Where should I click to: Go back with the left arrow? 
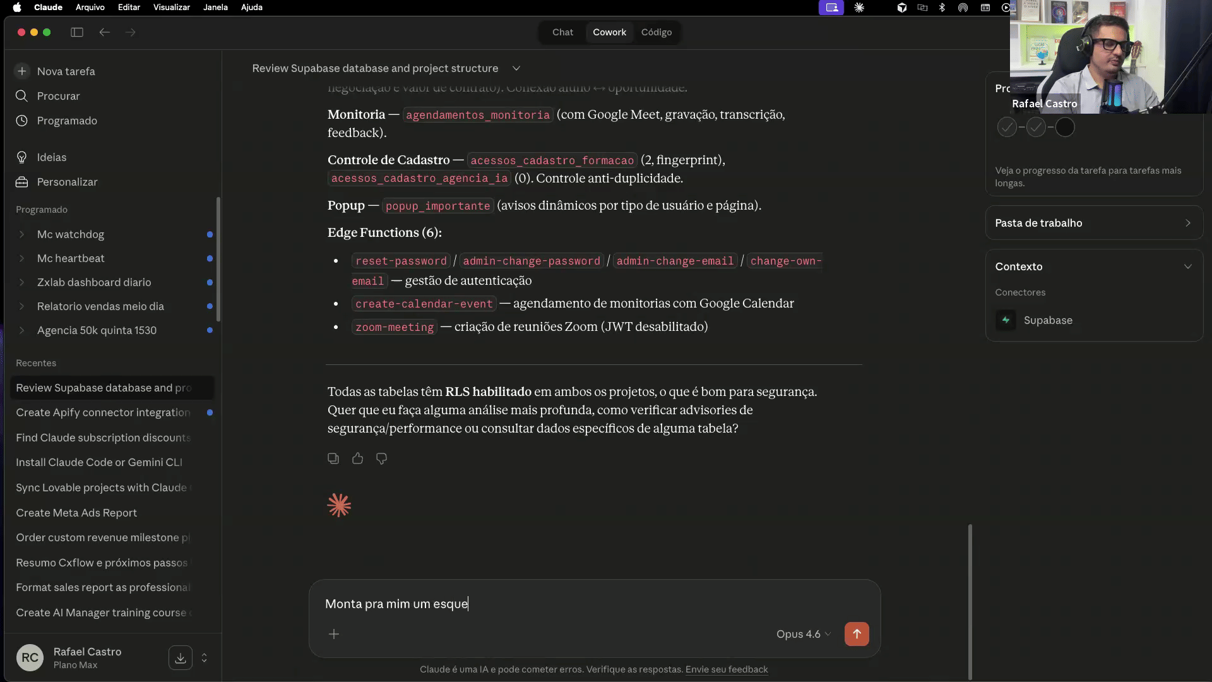[x=105, y=32]
